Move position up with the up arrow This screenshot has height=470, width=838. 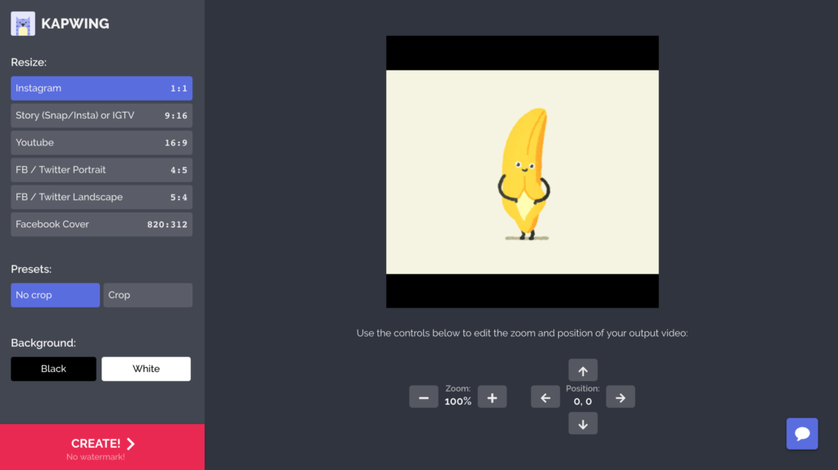tap(583, 370)
